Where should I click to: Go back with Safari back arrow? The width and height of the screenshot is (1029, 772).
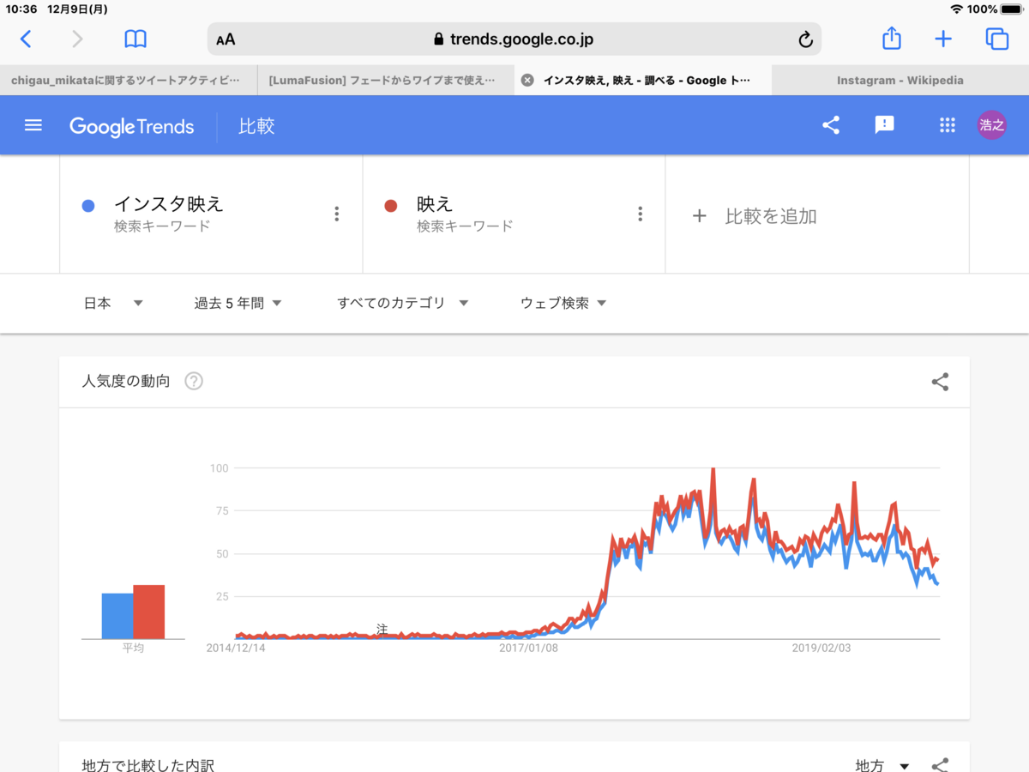tap(26, 39)
